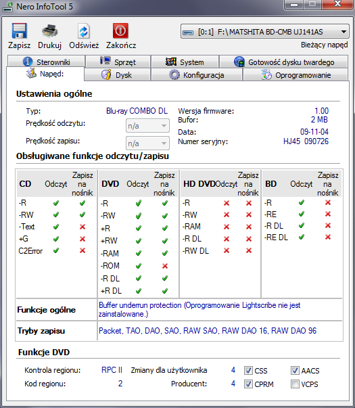Click the HD DVD -RAM read red cross
Viewport: 355px width, 408px height.
coord(227,227)
